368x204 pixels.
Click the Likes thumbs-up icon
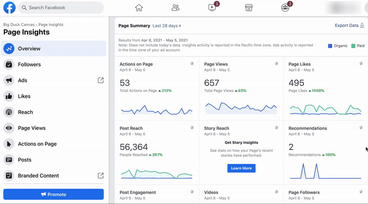(9, 96)
